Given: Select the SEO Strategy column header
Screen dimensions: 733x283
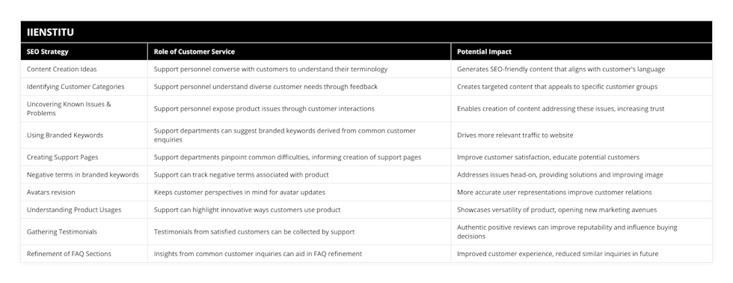Looking at the screenshot, I should (84, 52).
